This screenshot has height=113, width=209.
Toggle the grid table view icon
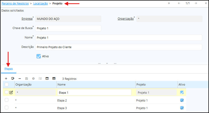(54, 78)
